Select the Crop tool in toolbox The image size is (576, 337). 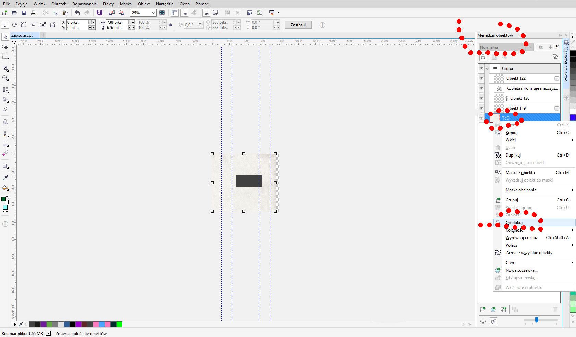(x=5, y=68)
